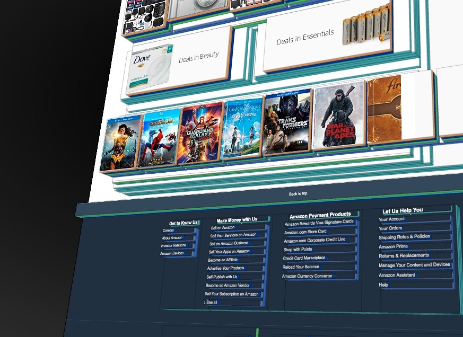
Task: Click Amazon Currency Converter link
Action: tap(307, 276)
